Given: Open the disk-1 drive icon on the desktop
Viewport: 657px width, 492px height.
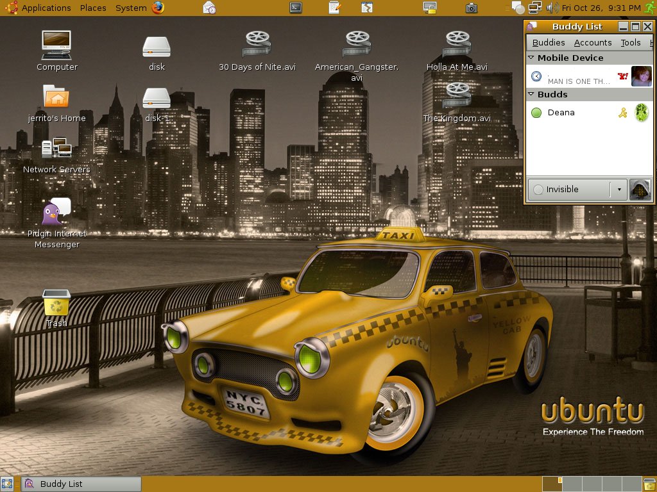Looking at the screenshot, I should tap(157, 104).
